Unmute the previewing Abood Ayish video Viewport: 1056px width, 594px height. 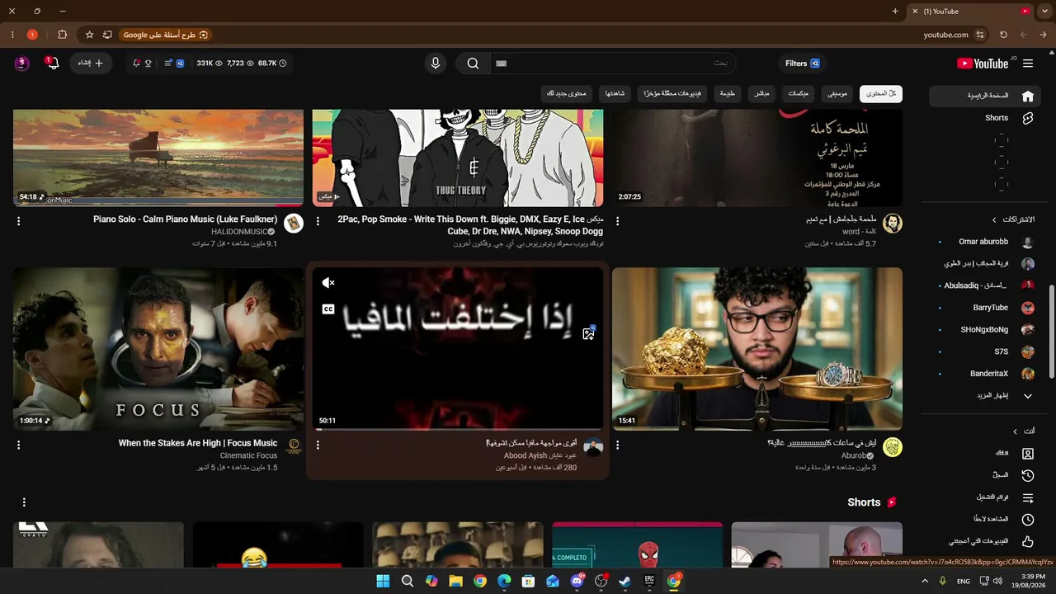click(x=328, y=283)
